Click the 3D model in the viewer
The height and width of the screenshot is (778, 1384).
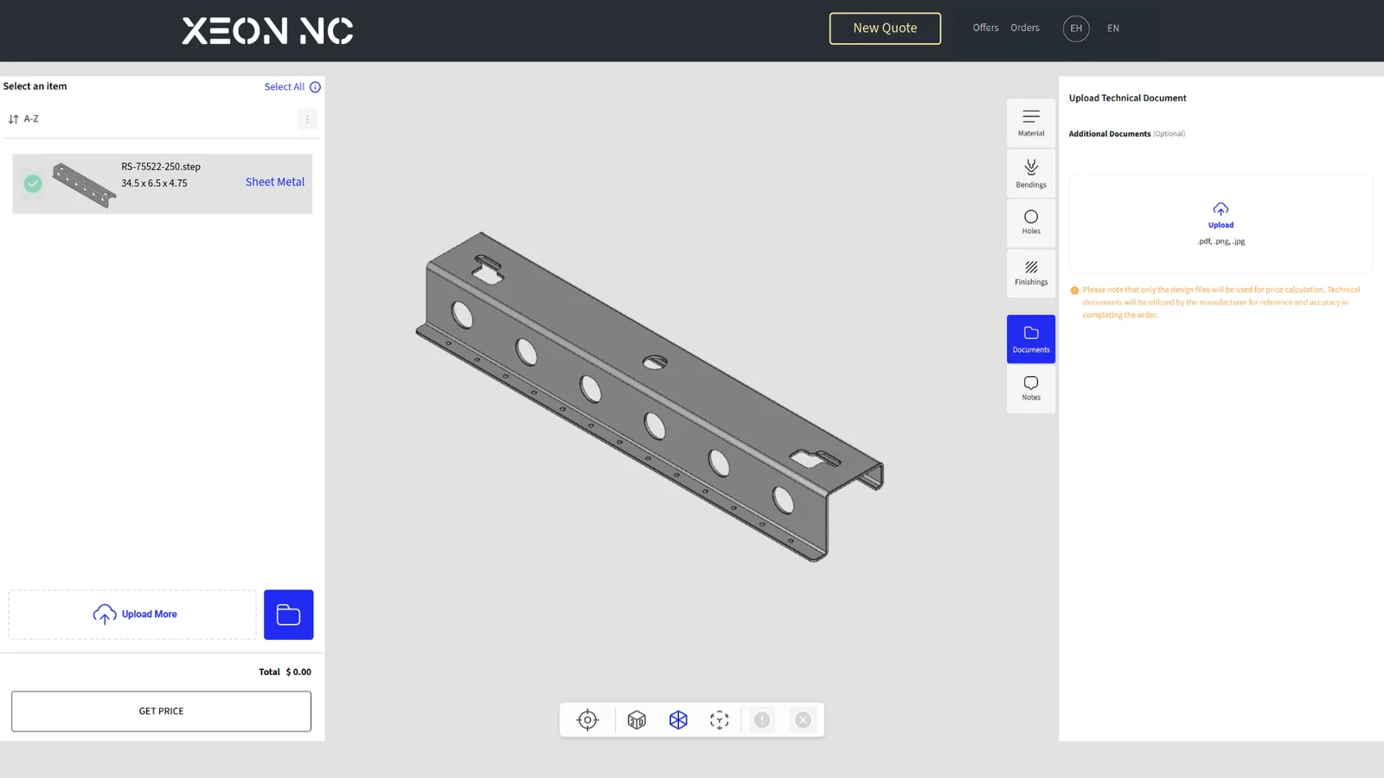(649, 398)
